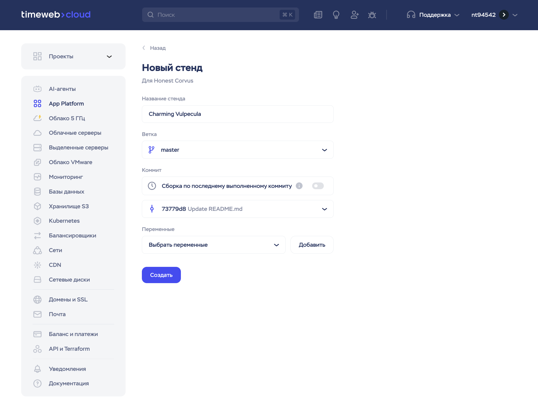
Task: Click the round arrow avatar next to nt94542
Action: (504, 15)
